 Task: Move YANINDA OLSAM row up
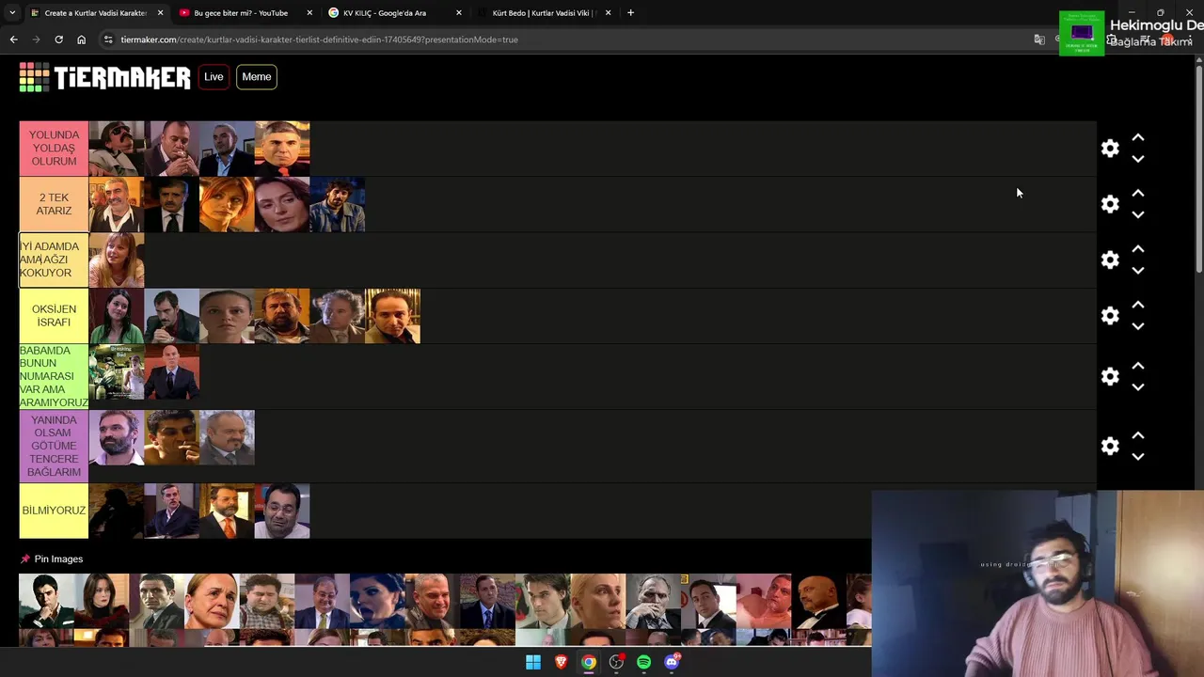point(1138,435)
